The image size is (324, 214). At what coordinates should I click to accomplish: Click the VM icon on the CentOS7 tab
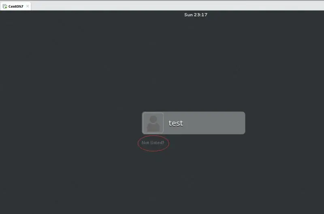pos(5,6)
